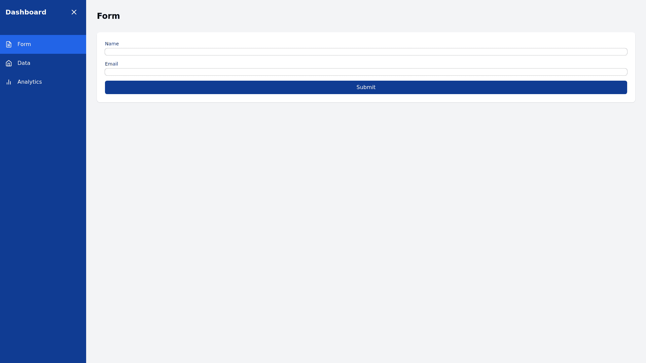Open the Form menu item
Screen dimensions: 646x363
[x=24, y=44]
